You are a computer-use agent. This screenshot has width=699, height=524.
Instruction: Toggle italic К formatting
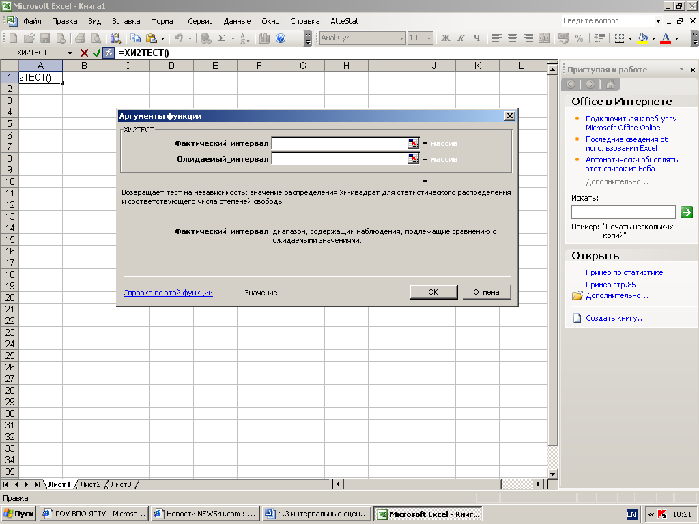[x=461, y=38]
